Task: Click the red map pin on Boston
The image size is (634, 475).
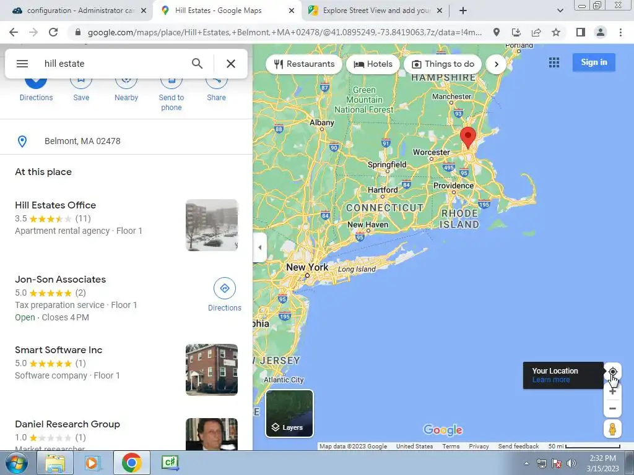Action: coord(468,138)
